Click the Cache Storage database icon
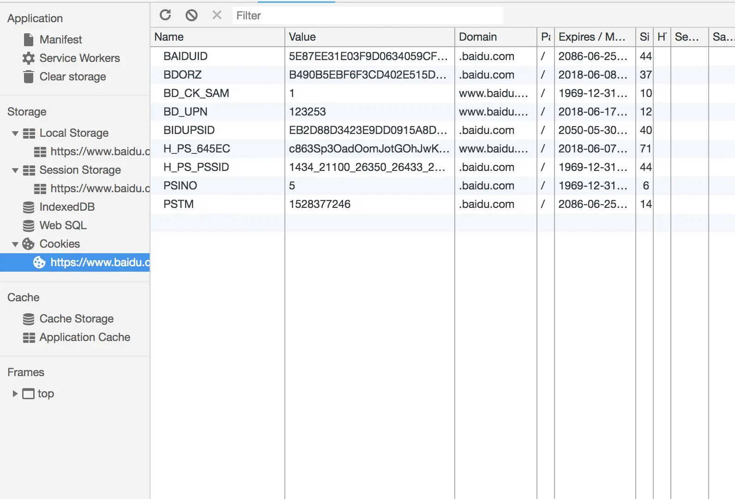Image resolution: width=735 pixels, height=499 pixels. (29, 319)
